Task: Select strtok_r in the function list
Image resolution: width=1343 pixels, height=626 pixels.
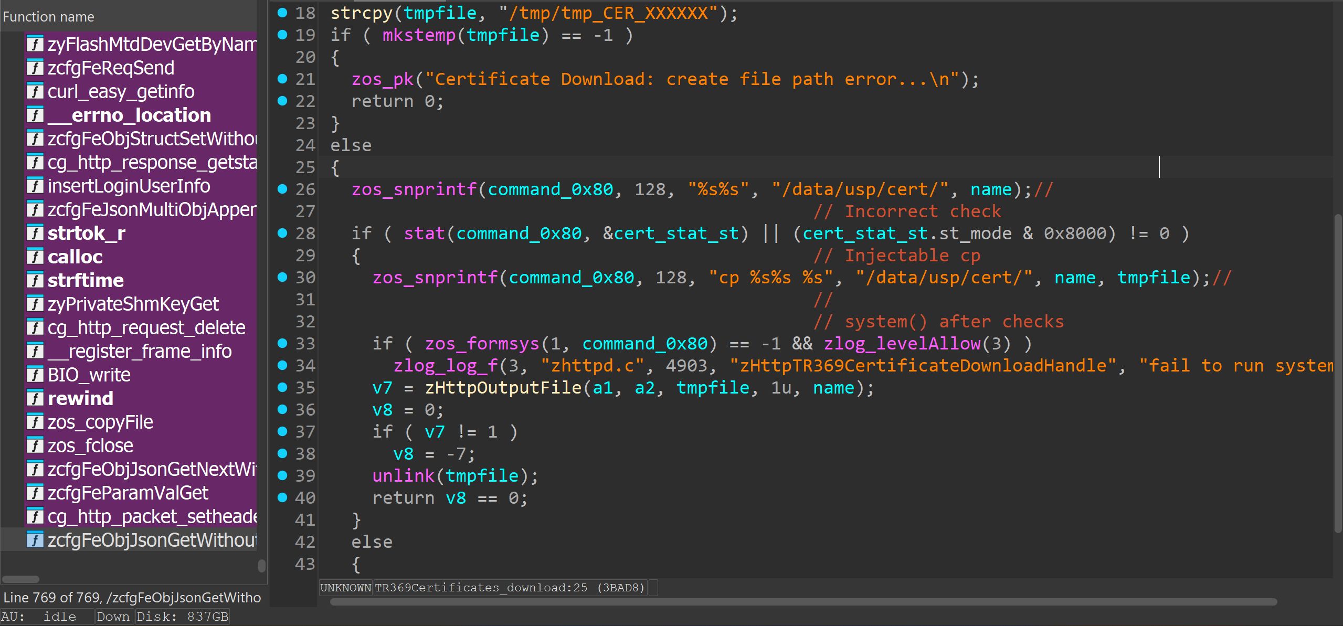Action: click(87, 233)
